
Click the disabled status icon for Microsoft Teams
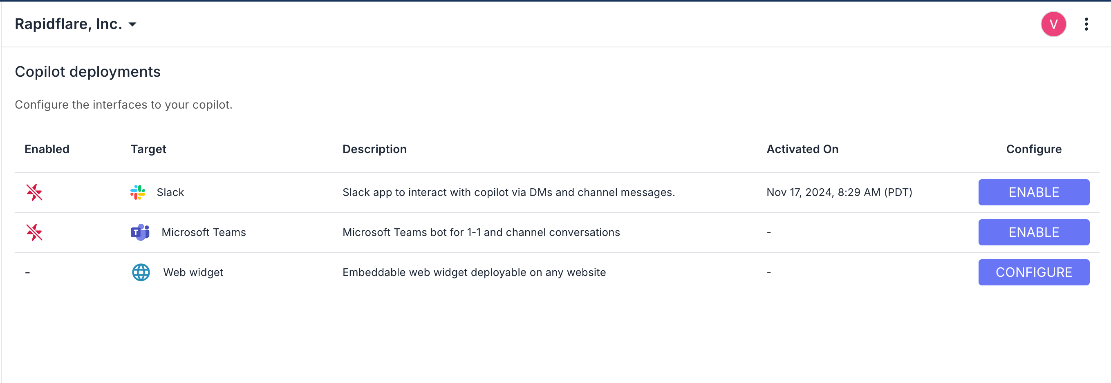click(x=34, y=232)
